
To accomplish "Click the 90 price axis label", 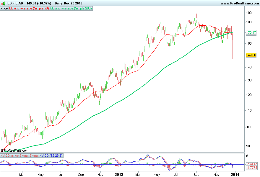I will coord(248,146).
